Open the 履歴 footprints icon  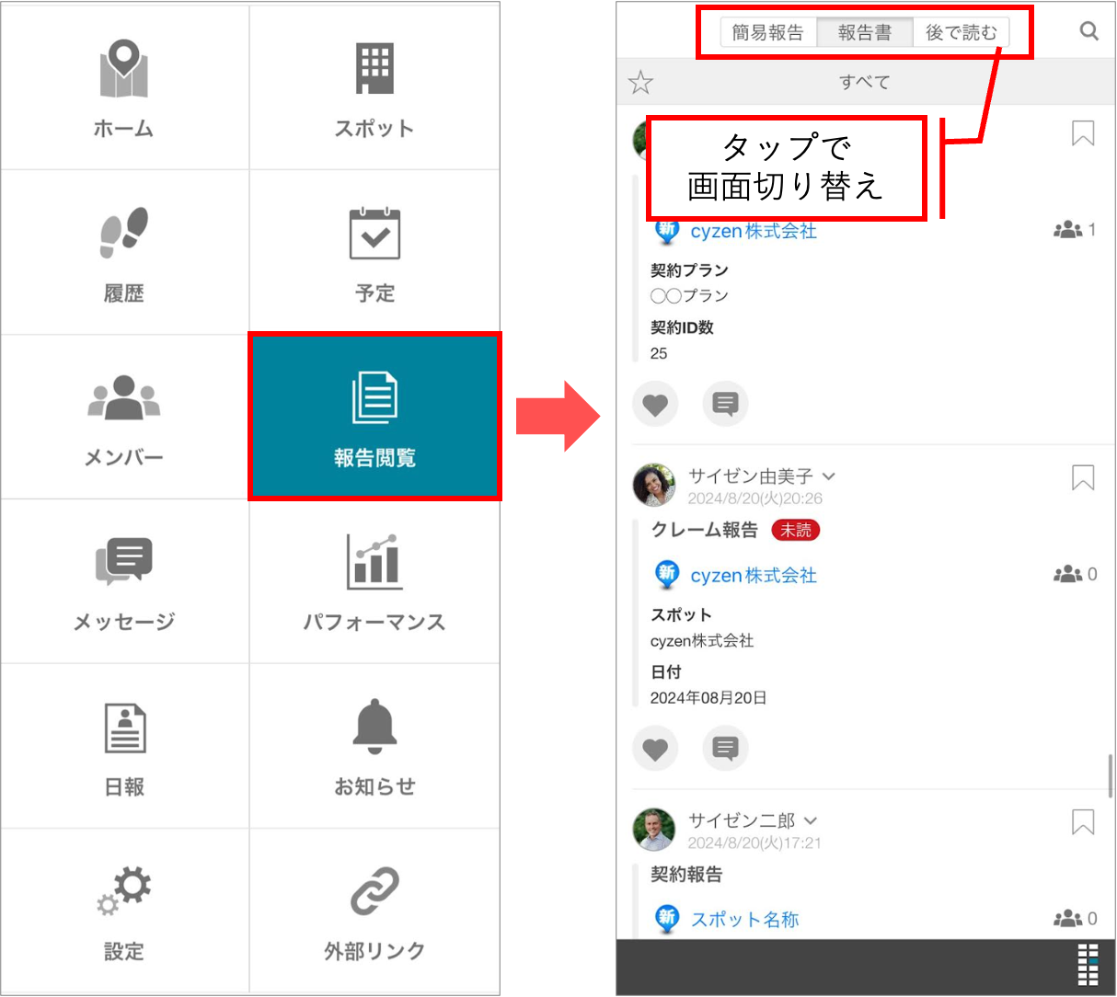coord(124,233)
